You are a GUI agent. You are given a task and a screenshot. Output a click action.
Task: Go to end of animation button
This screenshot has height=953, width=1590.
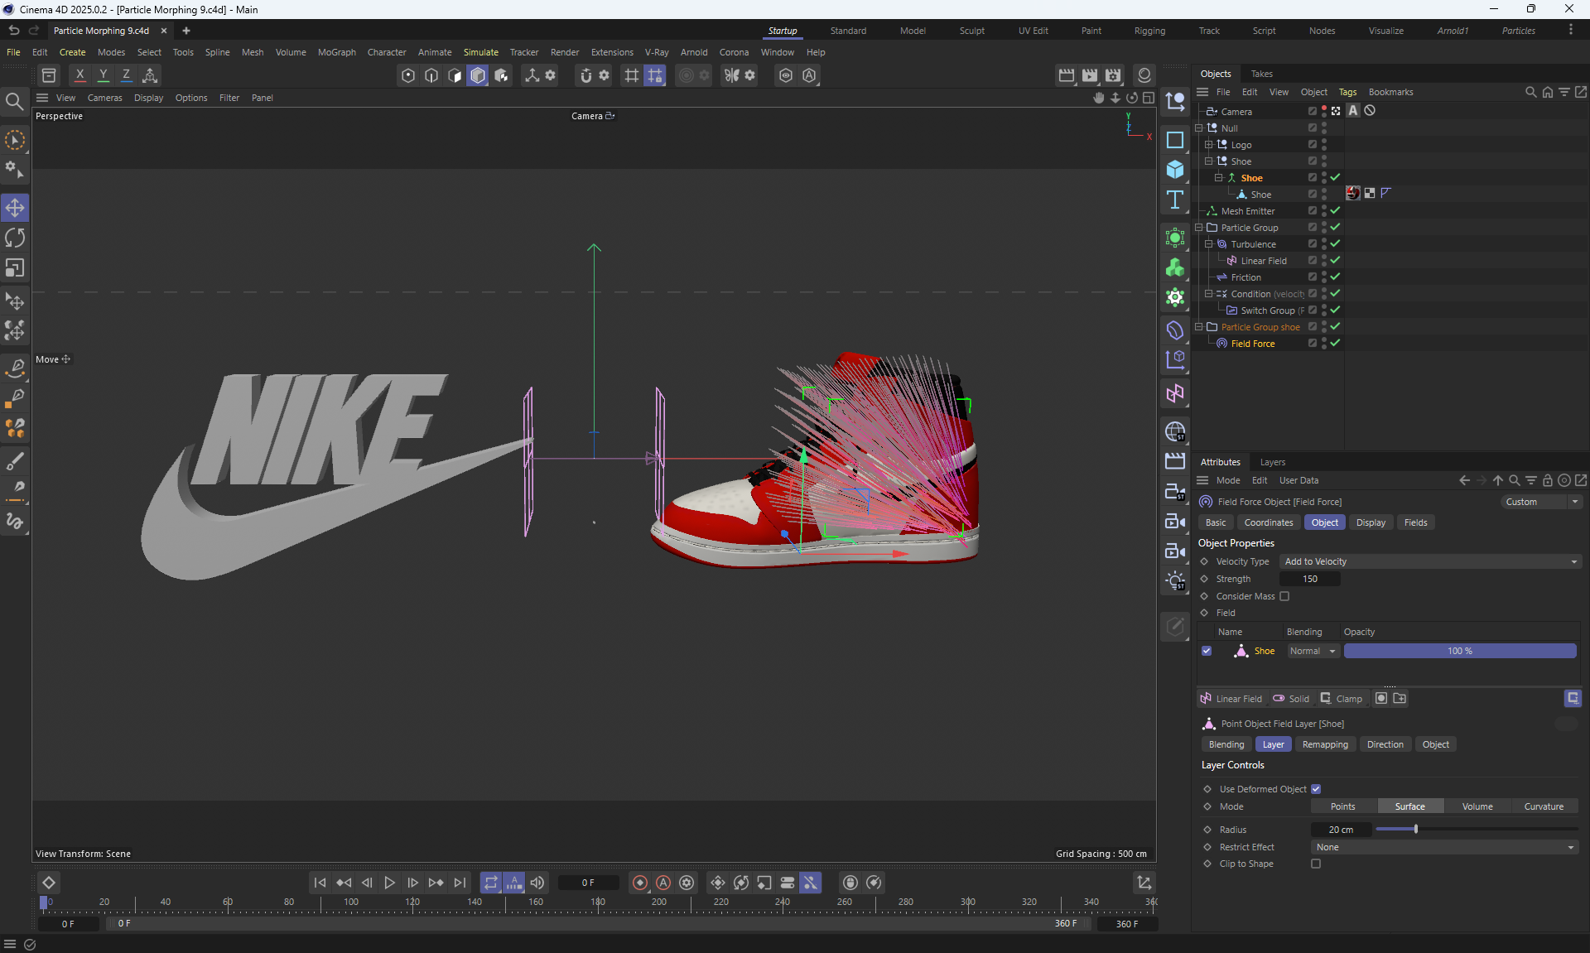coord(460,883)
